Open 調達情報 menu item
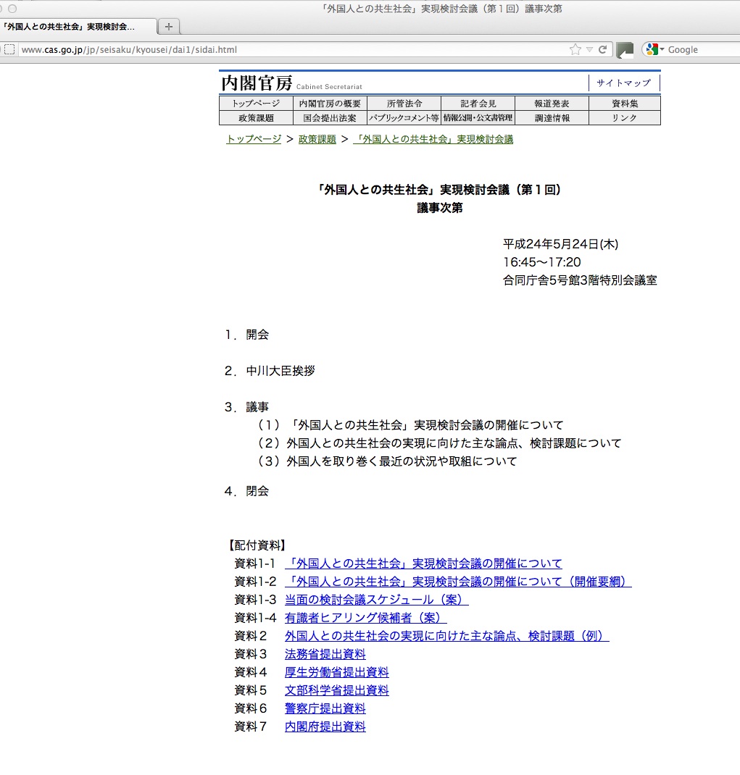Image resolution: width=740 pixels, height=775 pixels. pyautogui.click(x=552, y=117)
